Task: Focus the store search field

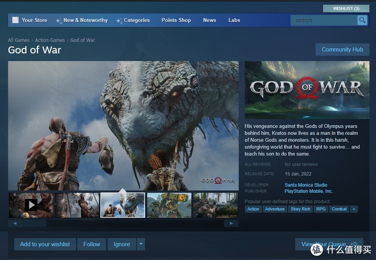Action: [x=324, y=20]
